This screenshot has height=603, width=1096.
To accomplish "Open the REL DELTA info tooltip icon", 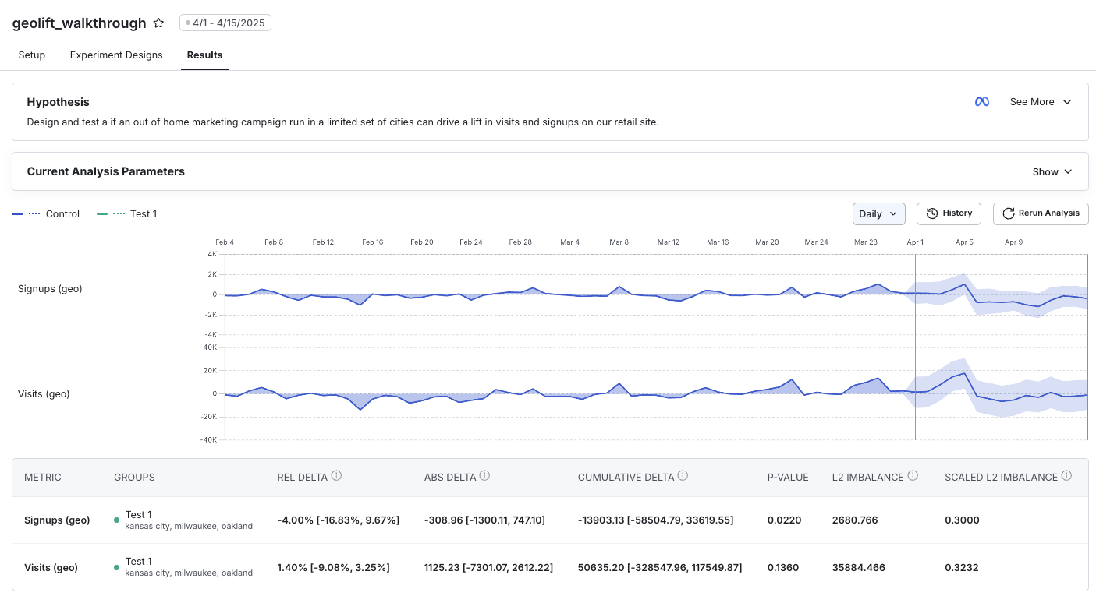I will point(336,475).
